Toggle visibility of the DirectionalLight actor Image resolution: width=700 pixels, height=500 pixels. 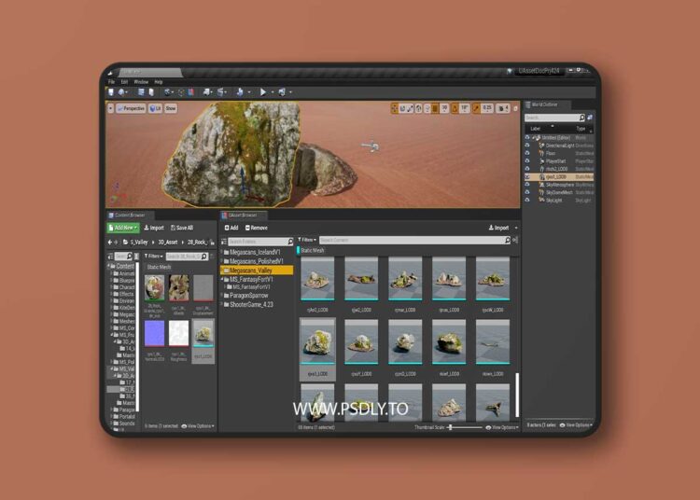point(527,145)
